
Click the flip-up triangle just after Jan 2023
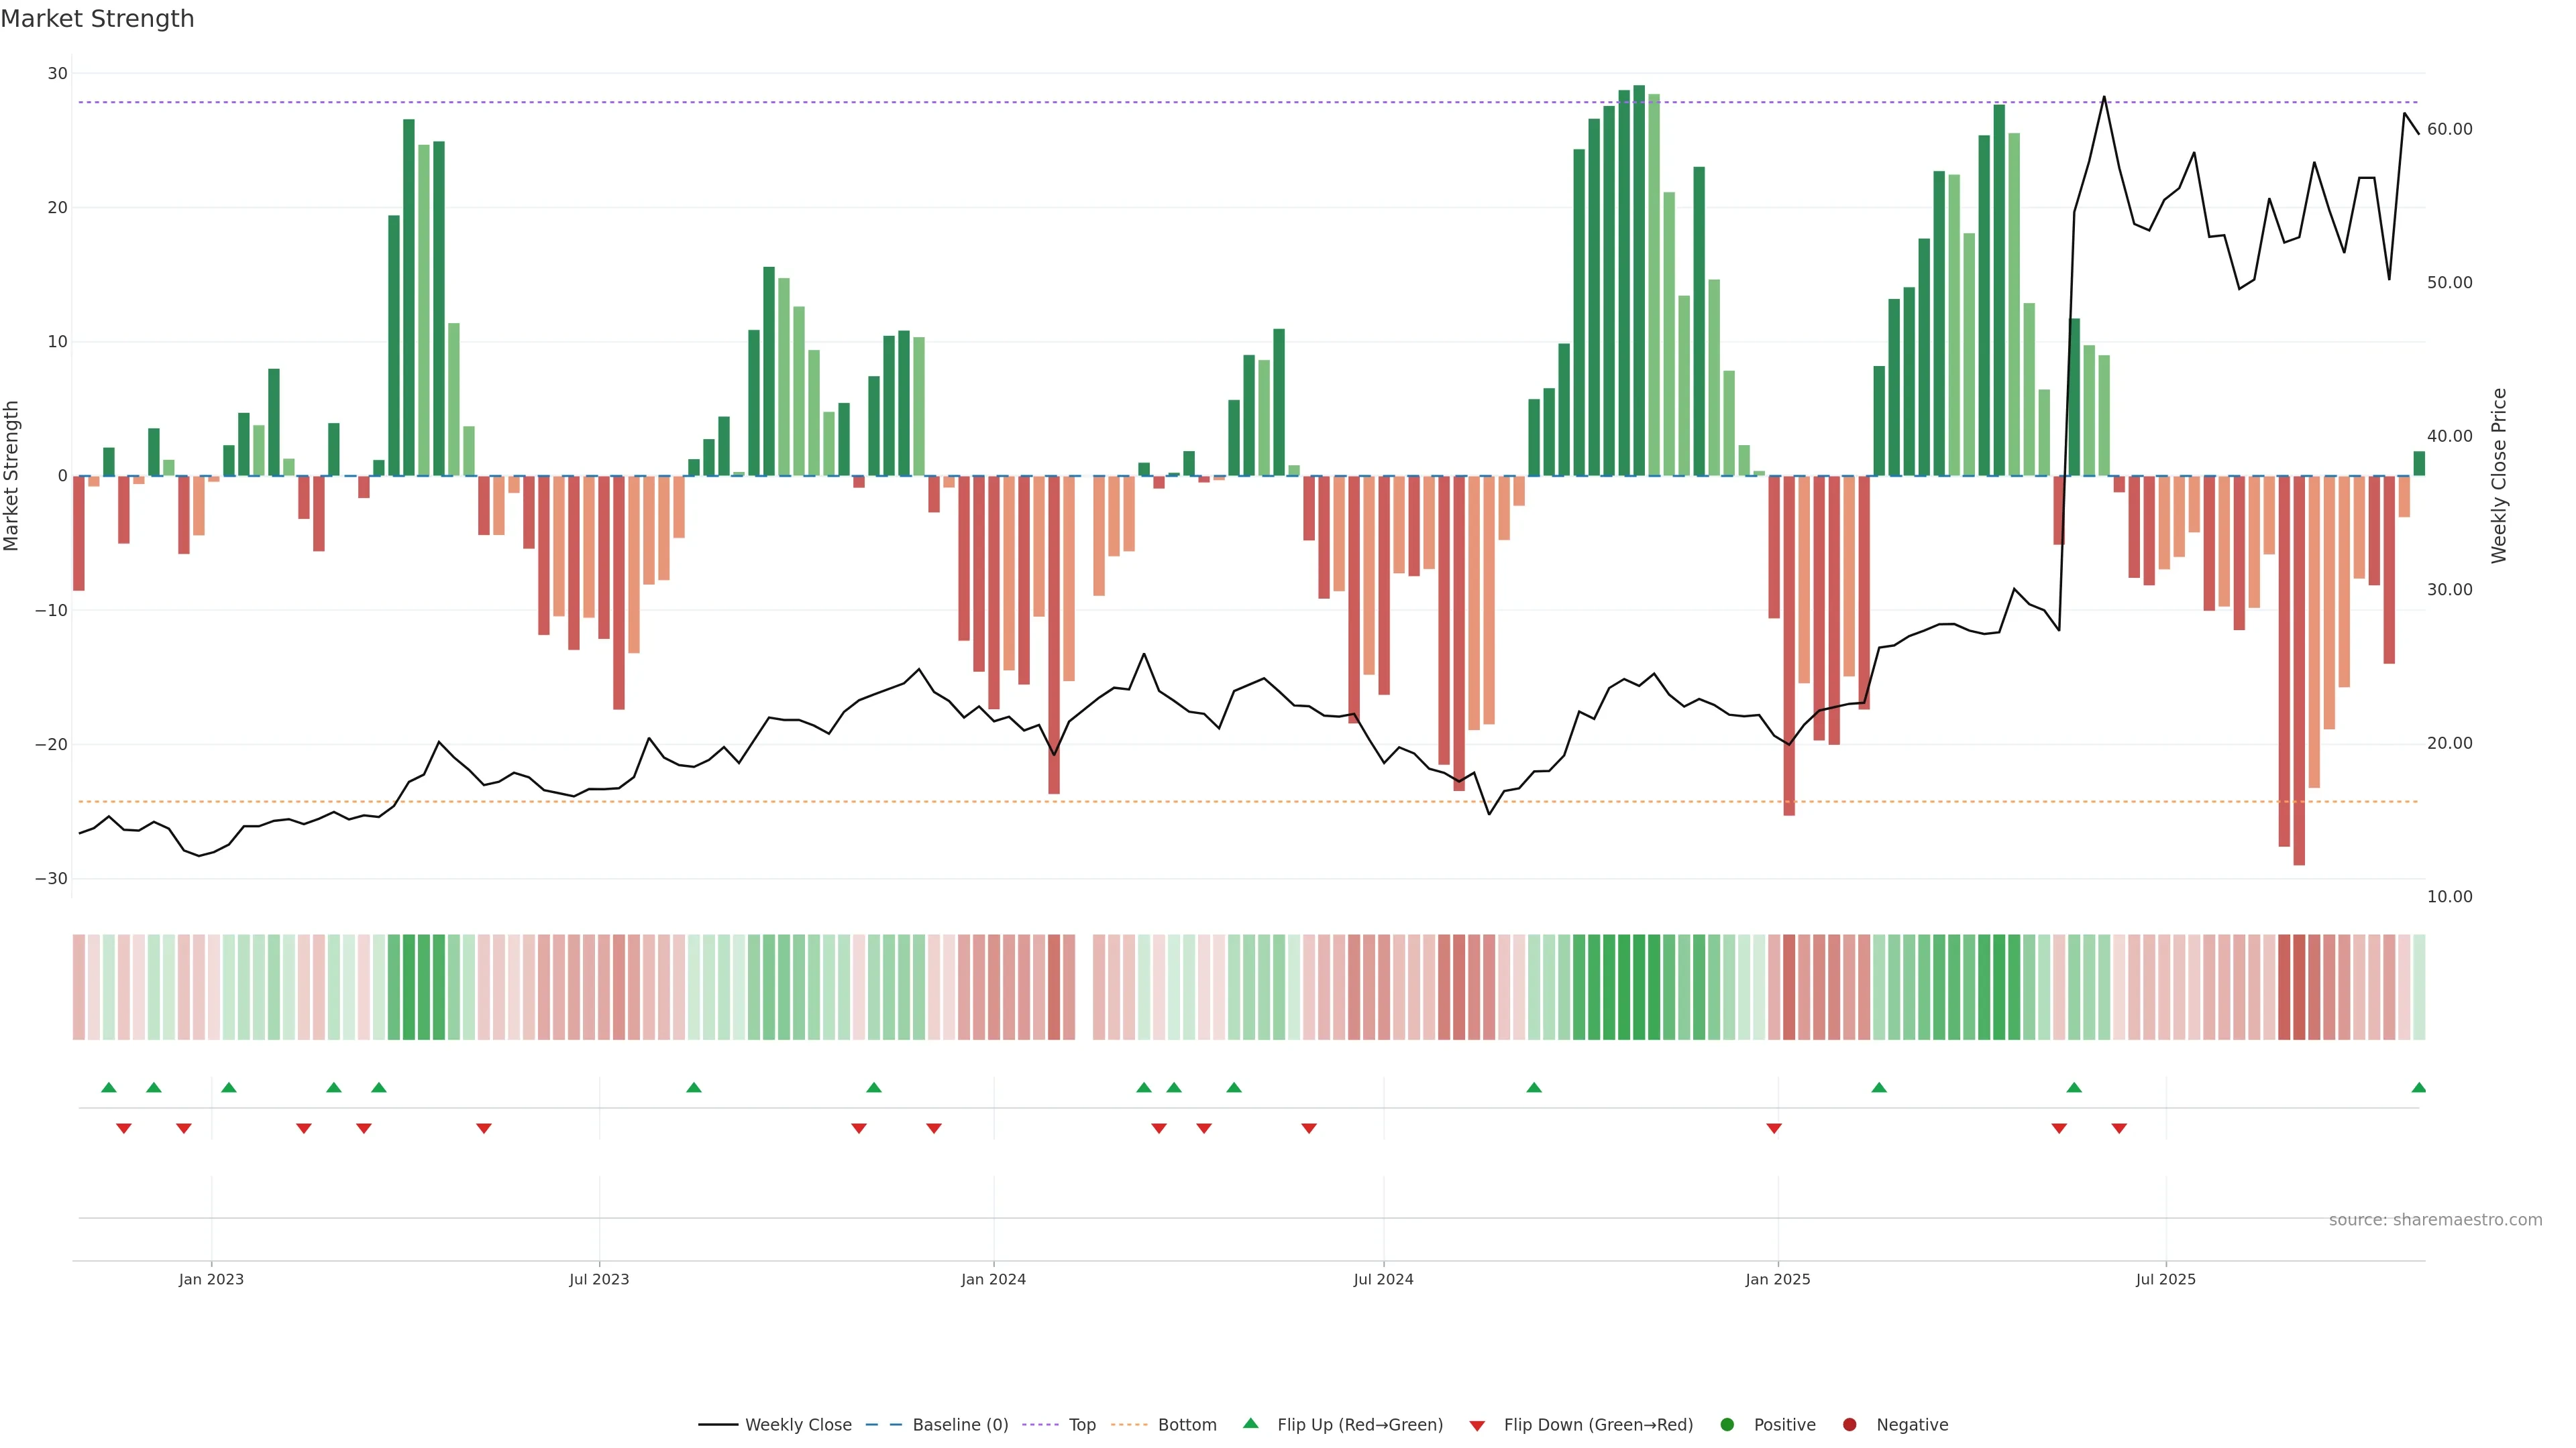click(x=229, y=1087)
